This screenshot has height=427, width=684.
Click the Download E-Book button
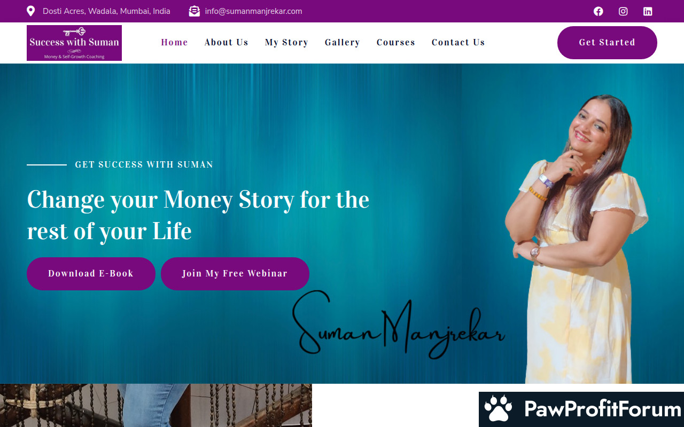point(91,274)
